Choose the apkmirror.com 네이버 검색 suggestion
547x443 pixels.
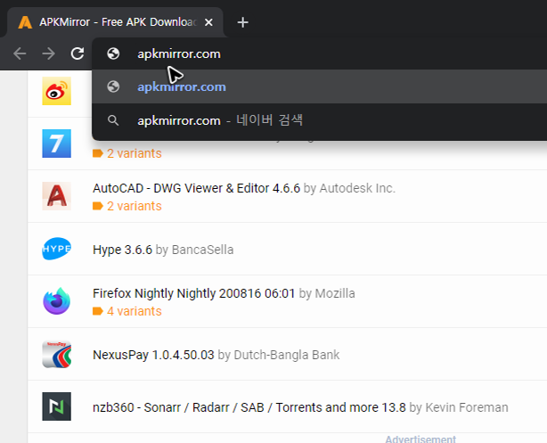coord(319,120)
